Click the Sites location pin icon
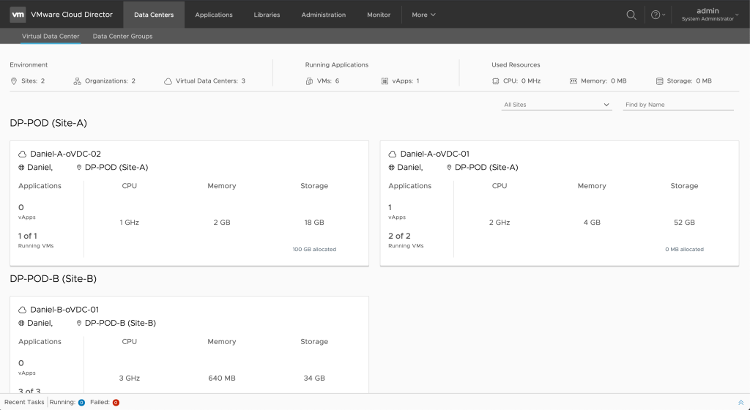Viewport: 750px width, 410px height. tap(14, 81)
